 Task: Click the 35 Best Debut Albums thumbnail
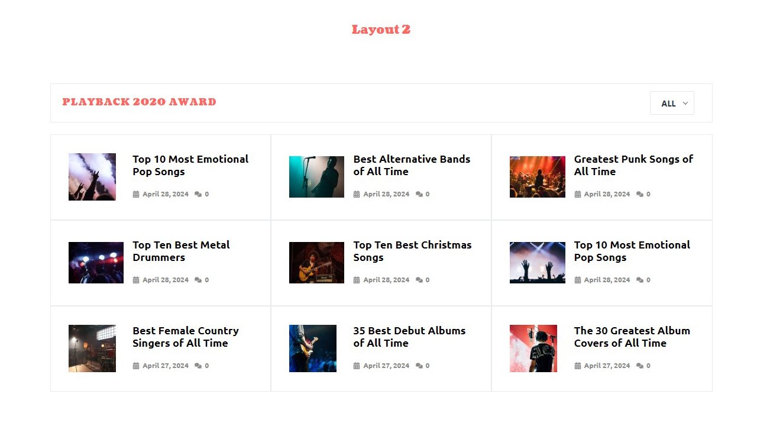tap(313, 348)
